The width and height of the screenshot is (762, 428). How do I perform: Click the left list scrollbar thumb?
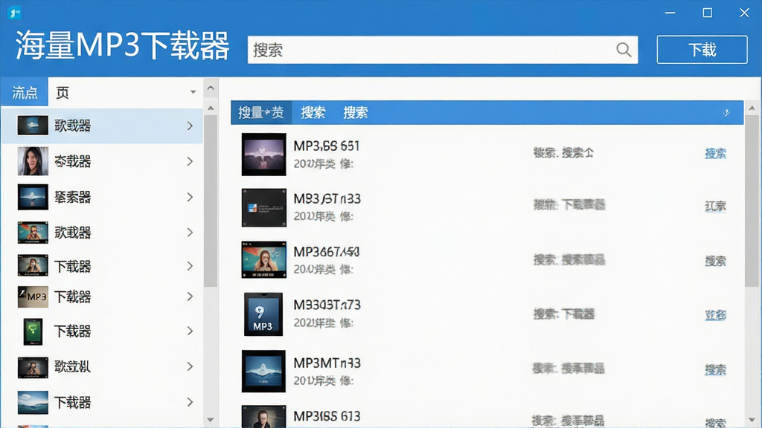click(211, 201)
